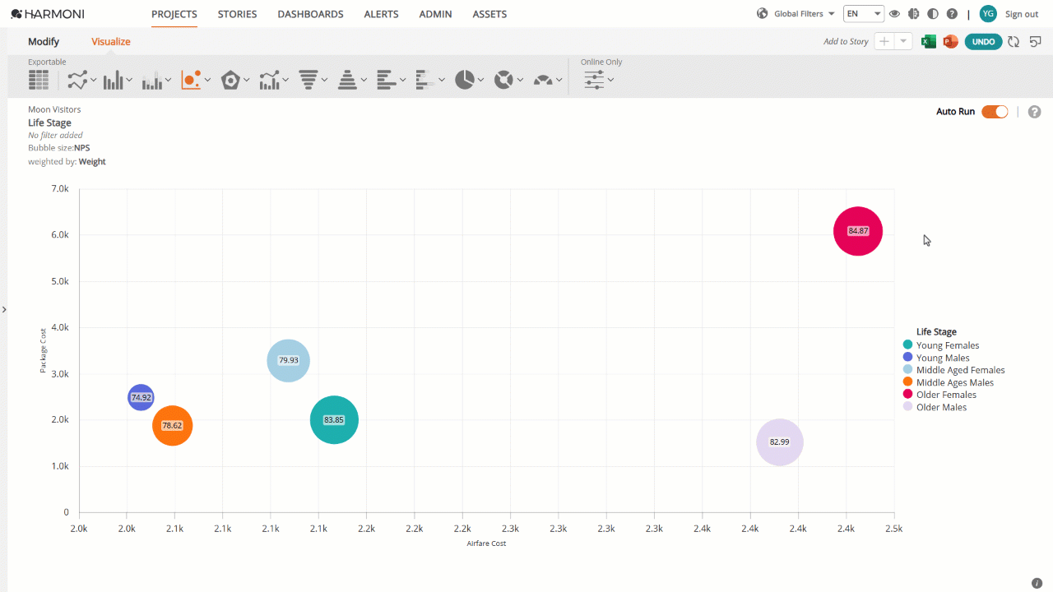The width and height of the screenshot is (1053, 592).
Task: Choose the horizontal bar chart type
Action: click(387, 80)
